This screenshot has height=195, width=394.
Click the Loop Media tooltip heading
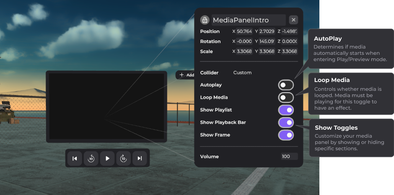point(332,80)
